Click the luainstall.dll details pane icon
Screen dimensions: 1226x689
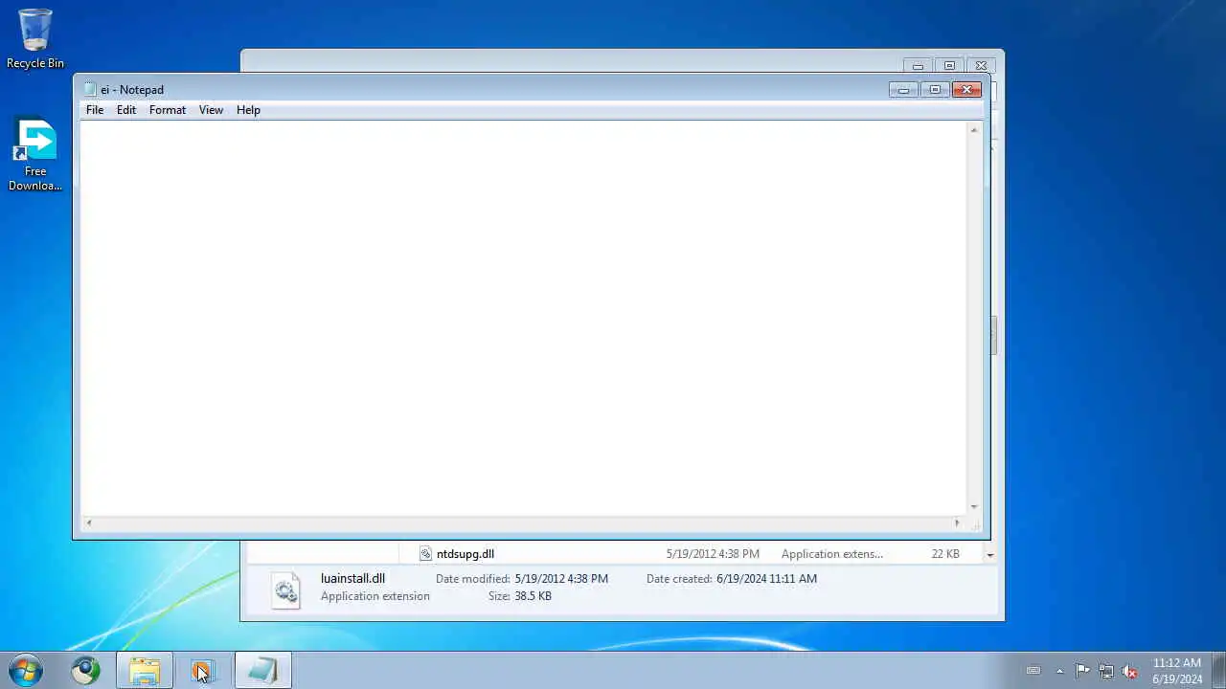click(285, 589)
